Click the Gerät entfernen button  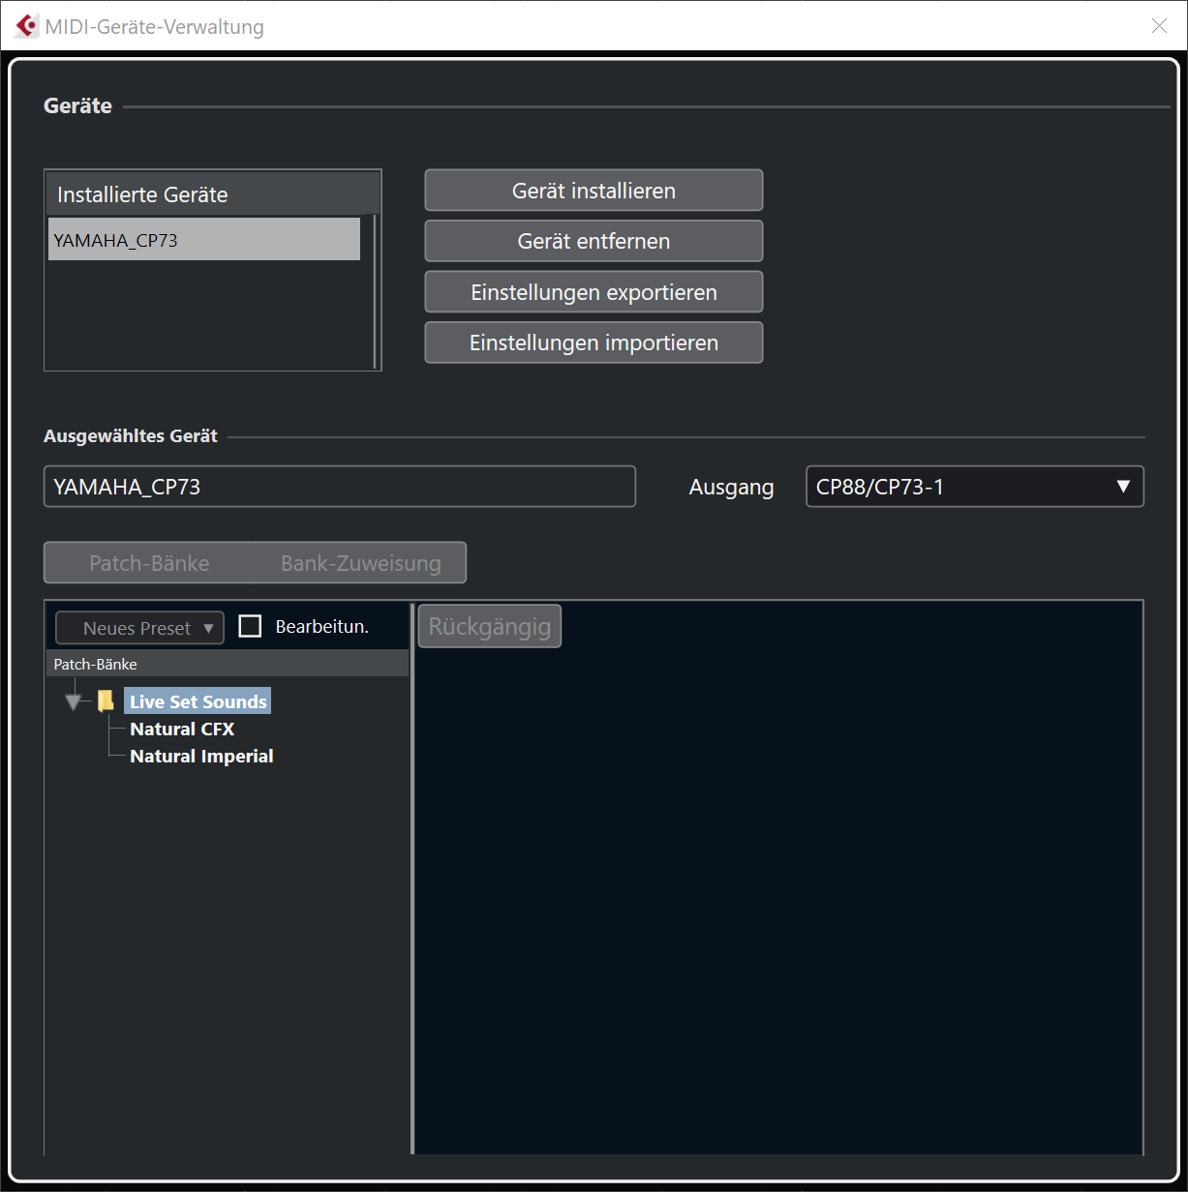point(594,241)
